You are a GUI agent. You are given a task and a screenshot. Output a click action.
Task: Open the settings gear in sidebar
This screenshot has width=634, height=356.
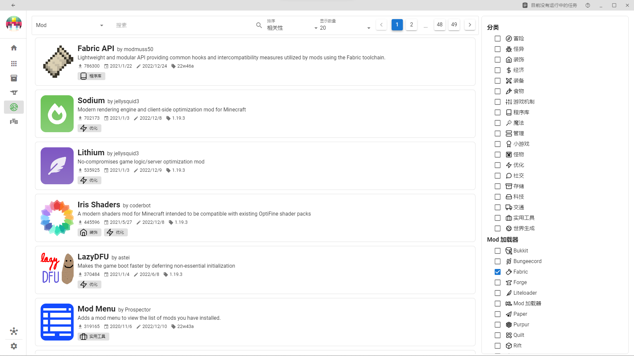14,346
